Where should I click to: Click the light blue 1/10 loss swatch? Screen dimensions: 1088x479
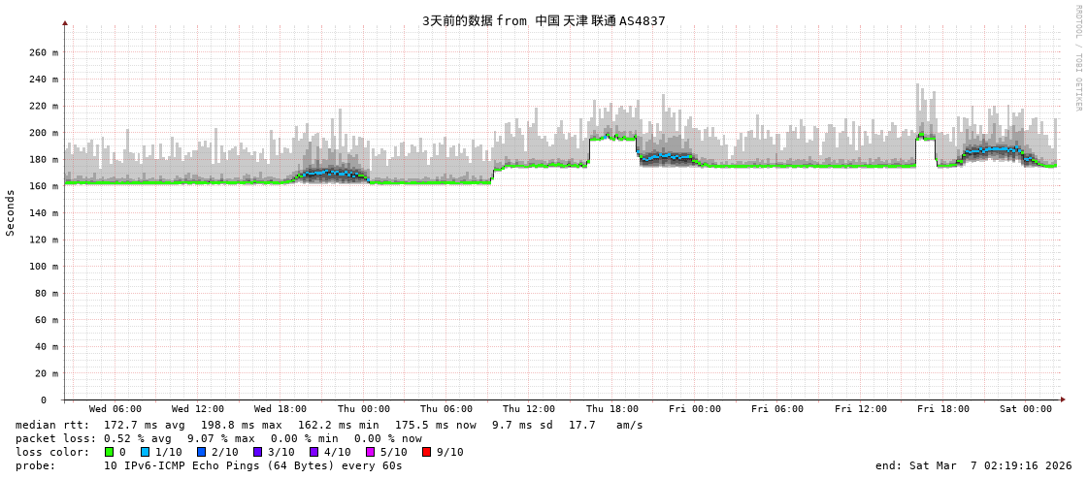[145, 452]
